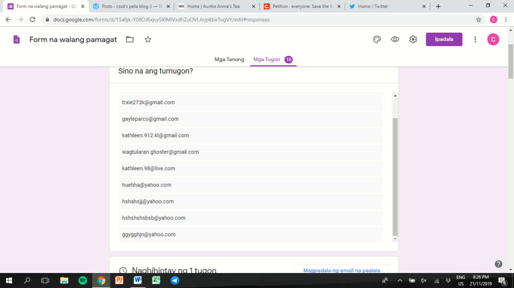Open the three-dot more options menu
The image size is (514, 288).
click(x=475, y=40)
